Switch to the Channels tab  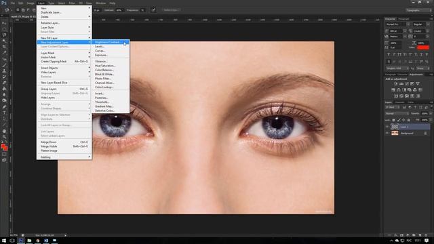(399, 102)
